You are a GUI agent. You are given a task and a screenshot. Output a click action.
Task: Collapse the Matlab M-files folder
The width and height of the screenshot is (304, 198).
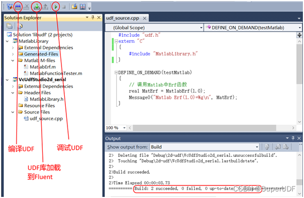[x=13, y=60]
